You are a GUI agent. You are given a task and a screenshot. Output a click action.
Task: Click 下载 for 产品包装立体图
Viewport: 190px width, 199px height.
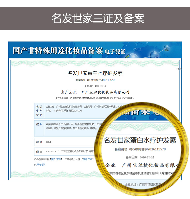(x=90, y=159)
